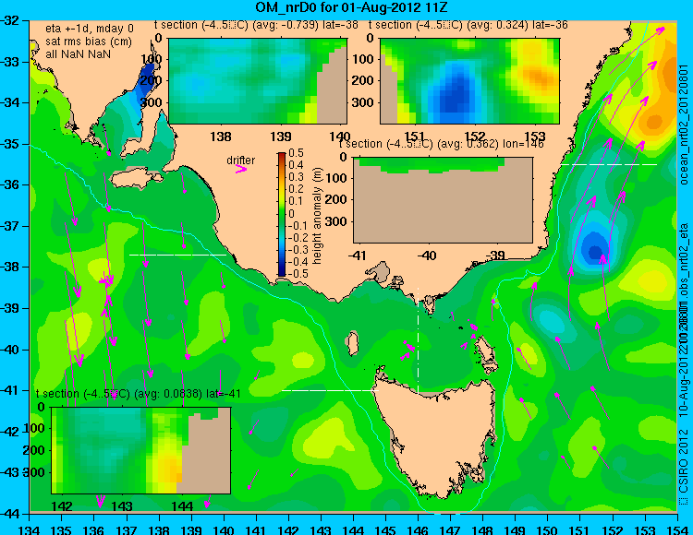693x535 pixels.
Task: Click the t section title ending lon=146
Action: 441,144
